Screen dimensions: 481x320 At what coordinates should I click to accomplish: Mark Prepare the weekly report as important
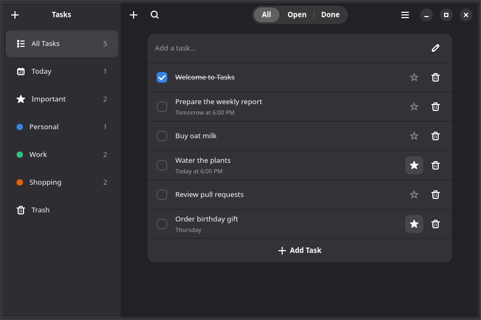point(414,107)
